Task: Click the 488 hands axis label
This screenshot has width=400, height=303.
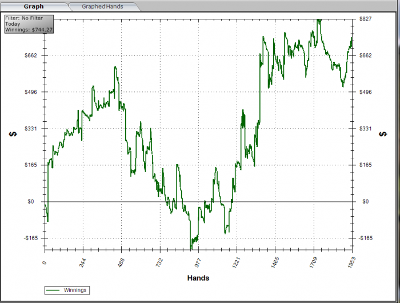Action: tap(121, 263)
